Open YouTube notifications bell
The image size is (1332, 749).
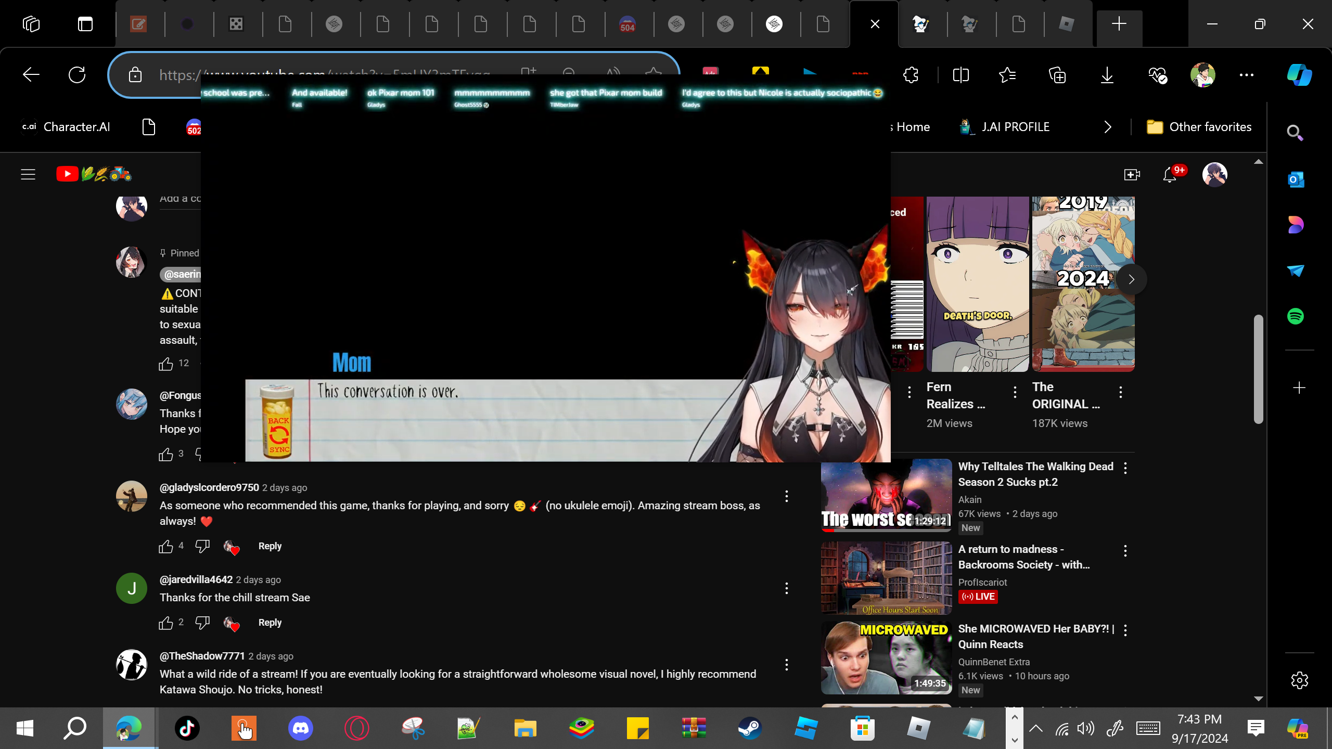point(1170,175)
